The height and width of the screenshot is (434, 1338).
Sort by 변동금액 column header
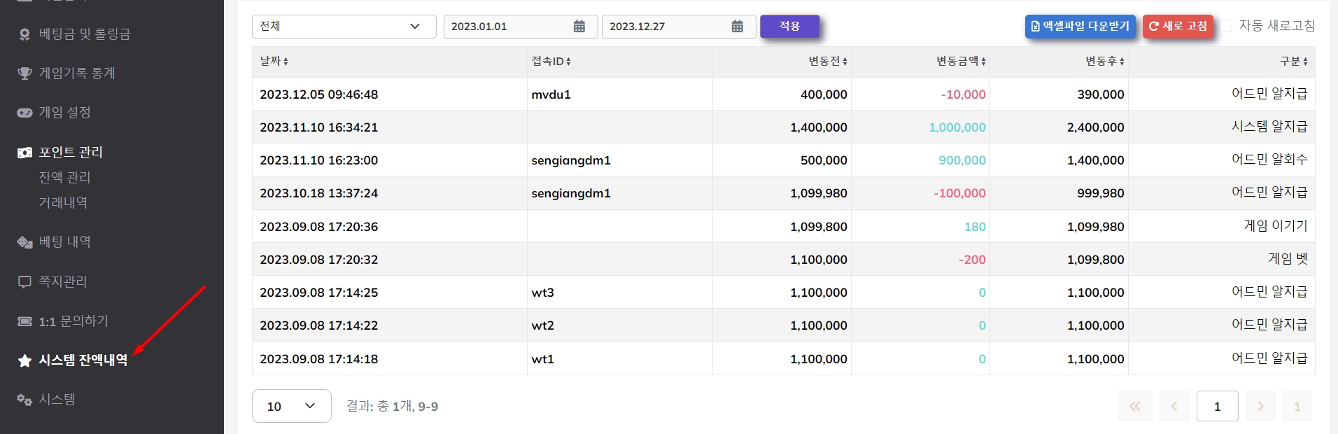pos(961,62)
